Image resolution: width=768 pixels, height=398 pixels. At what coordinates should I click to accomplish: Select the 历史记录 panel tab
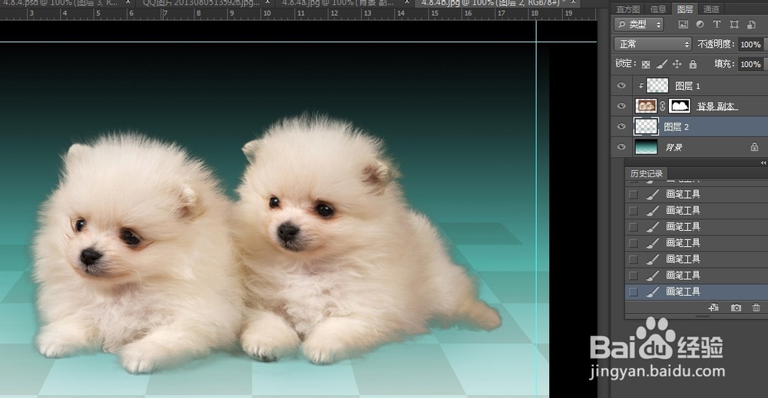[x=647, y=173]
